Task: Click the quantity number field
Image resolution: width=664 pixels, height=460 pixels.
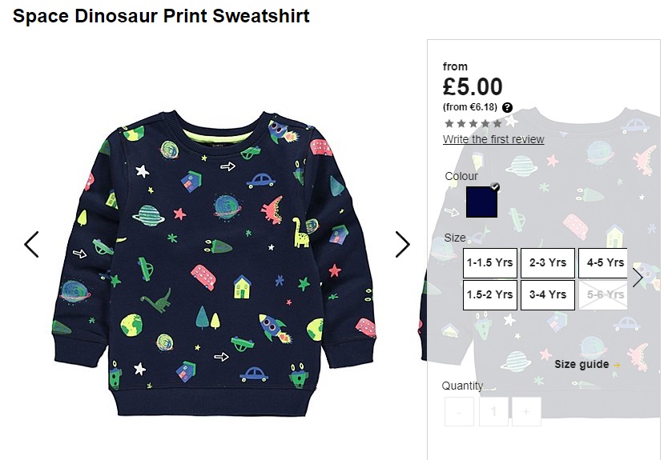Action: tap(493, 411)
